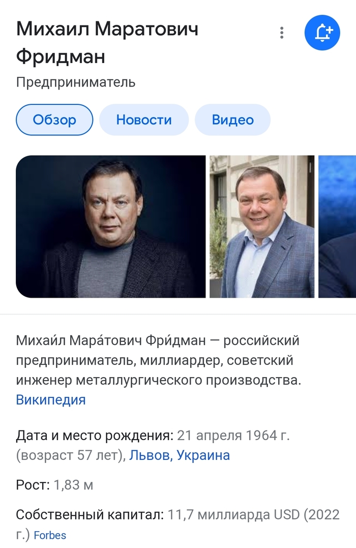Tap the blue bell notification button
Image resolution: width=356 pixels, height=548 pixels.
[x=322, y=33]
